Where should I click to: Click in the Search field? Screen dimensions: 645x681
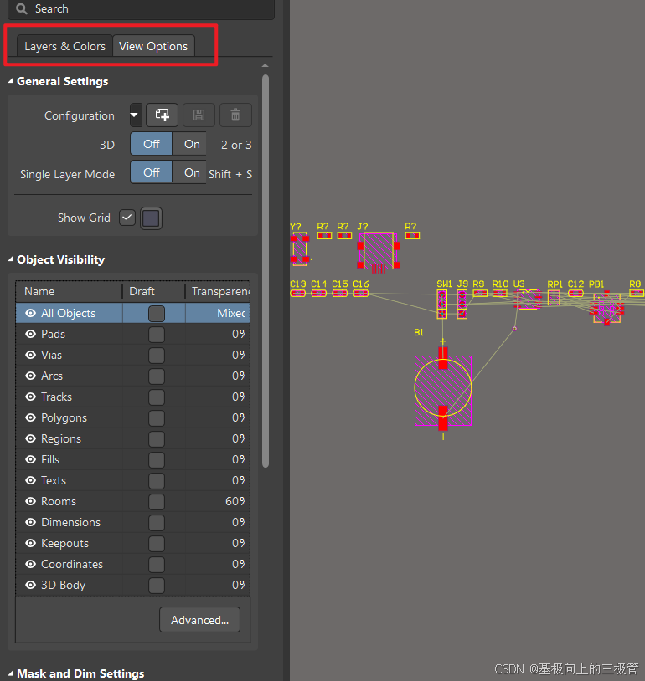pyautogui.click(x=141, y=8)
